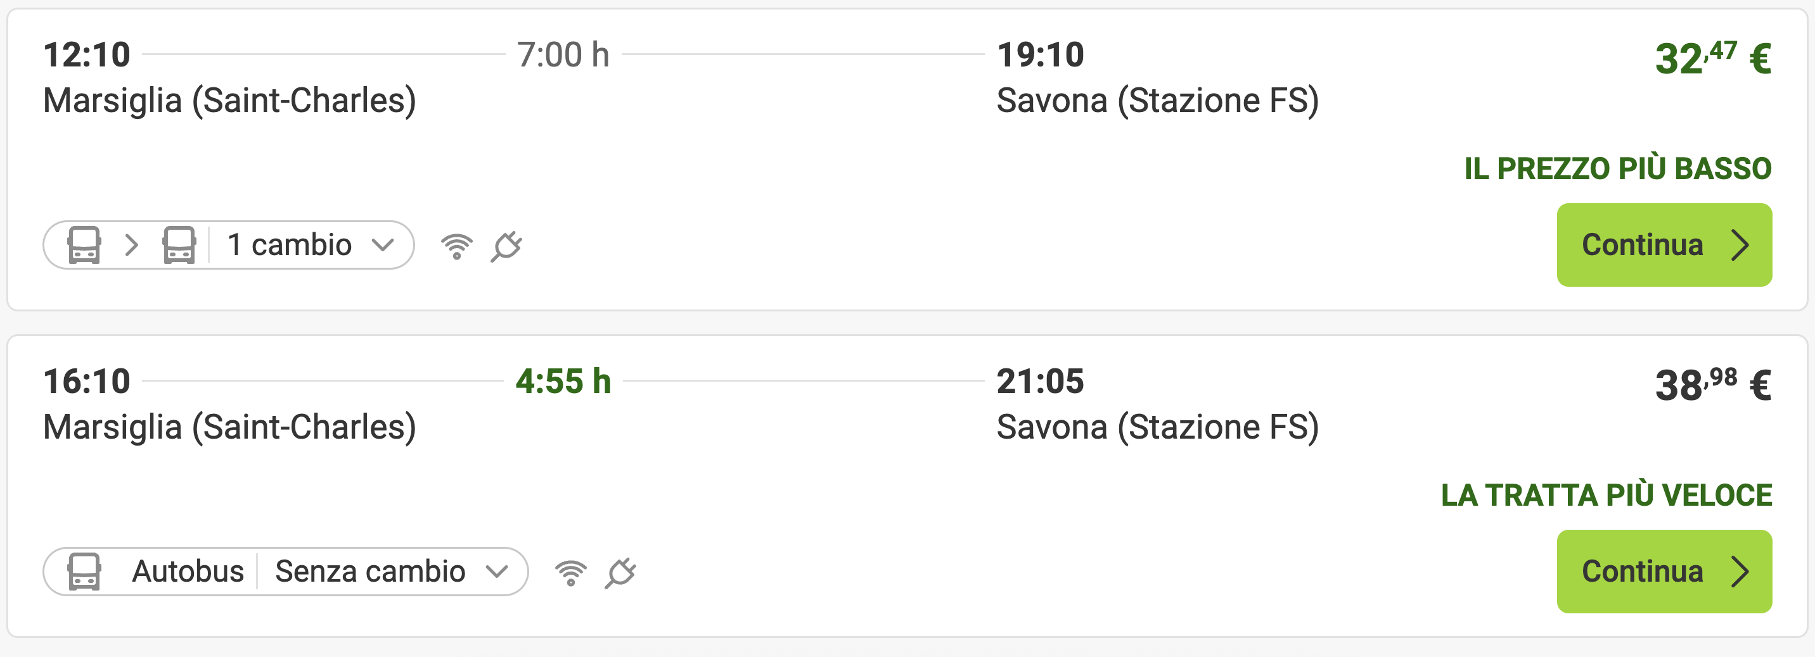Expand the 1 cambio details chevron
This screenshot has width=1815, height=657.
pyautogui.click(x=383, y=245)
